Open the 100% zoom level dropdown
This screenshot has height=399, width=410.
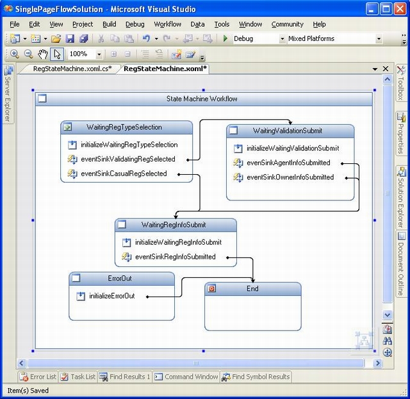(x=99, y=54)
